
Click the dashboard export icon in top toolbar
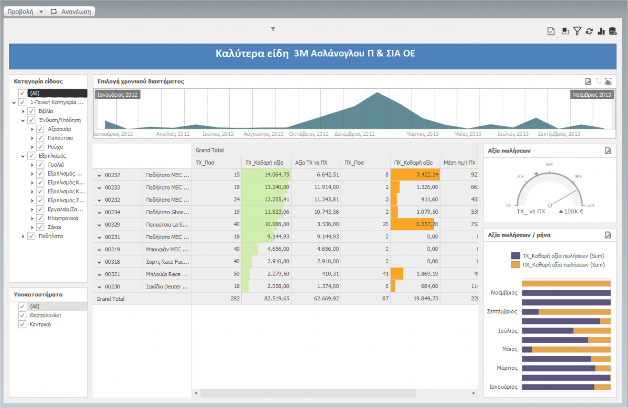coord(551,31)
